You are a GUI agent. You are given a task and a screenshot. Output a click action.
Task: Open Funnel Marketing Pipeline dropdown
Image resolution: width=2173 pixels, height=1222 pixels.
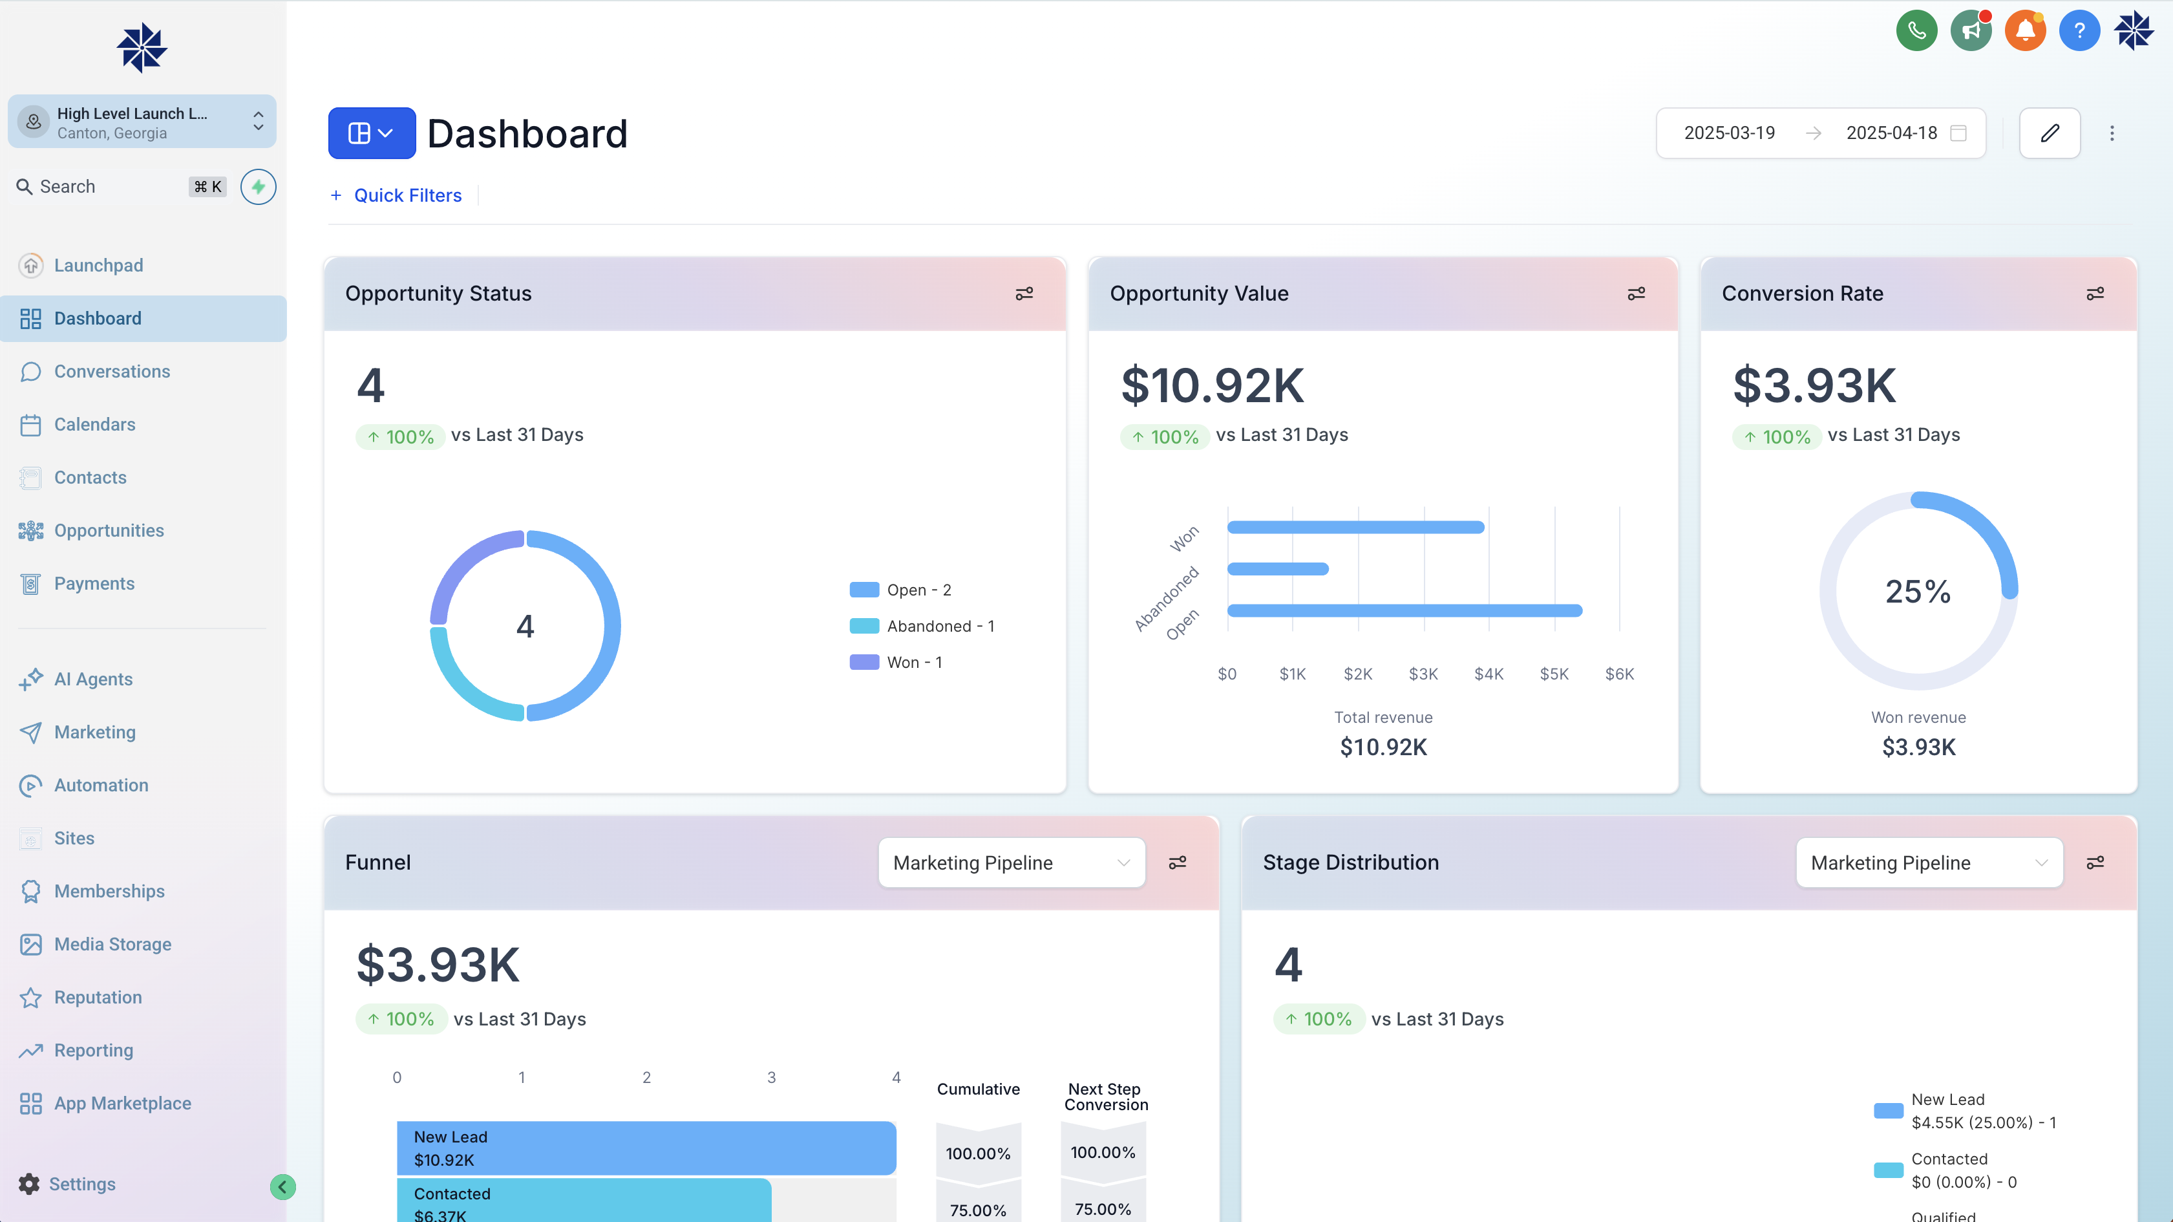(x=1011, y=863)
